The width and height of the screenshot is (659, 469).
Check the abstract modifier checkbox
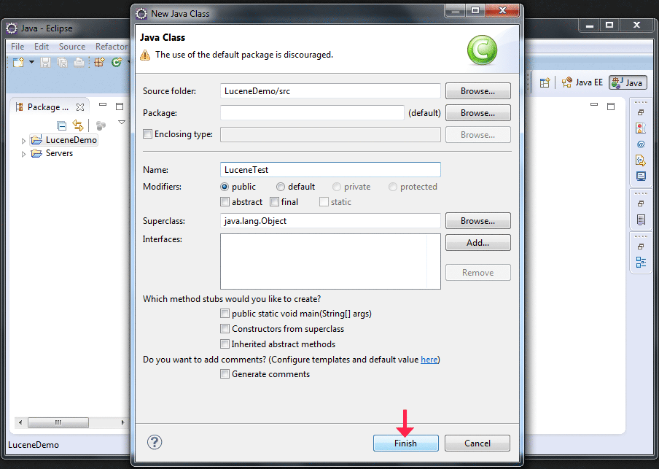tap(225, 202)
